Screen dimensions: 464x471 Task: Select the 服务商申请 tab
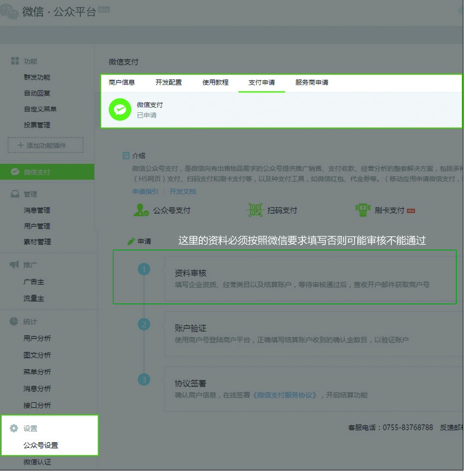312,82
